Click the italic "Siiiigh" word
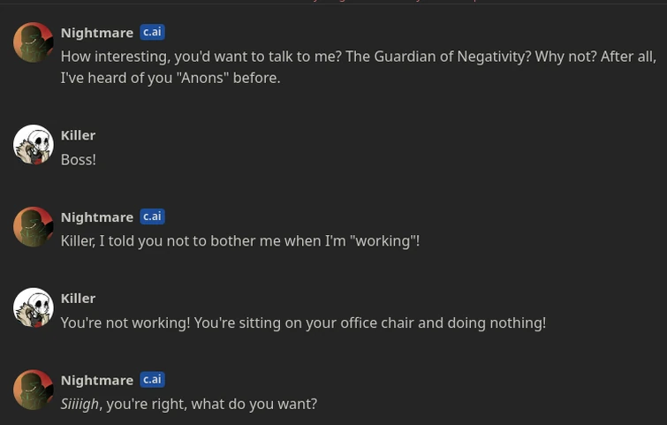 [80, 404]
